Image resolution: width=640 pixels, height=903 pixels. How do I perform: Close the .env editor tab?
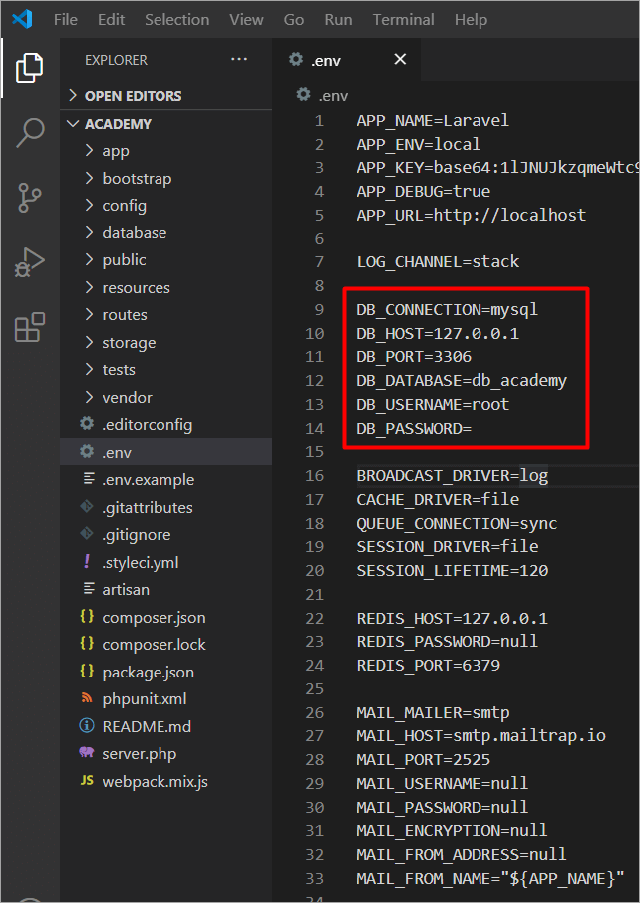[400, 59]
